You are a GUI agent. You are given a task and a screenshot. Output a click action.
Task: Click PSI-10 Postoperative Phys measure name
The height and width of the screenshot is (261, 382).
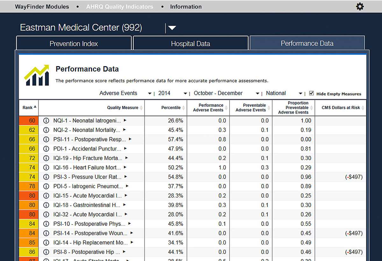coord(89,224)
